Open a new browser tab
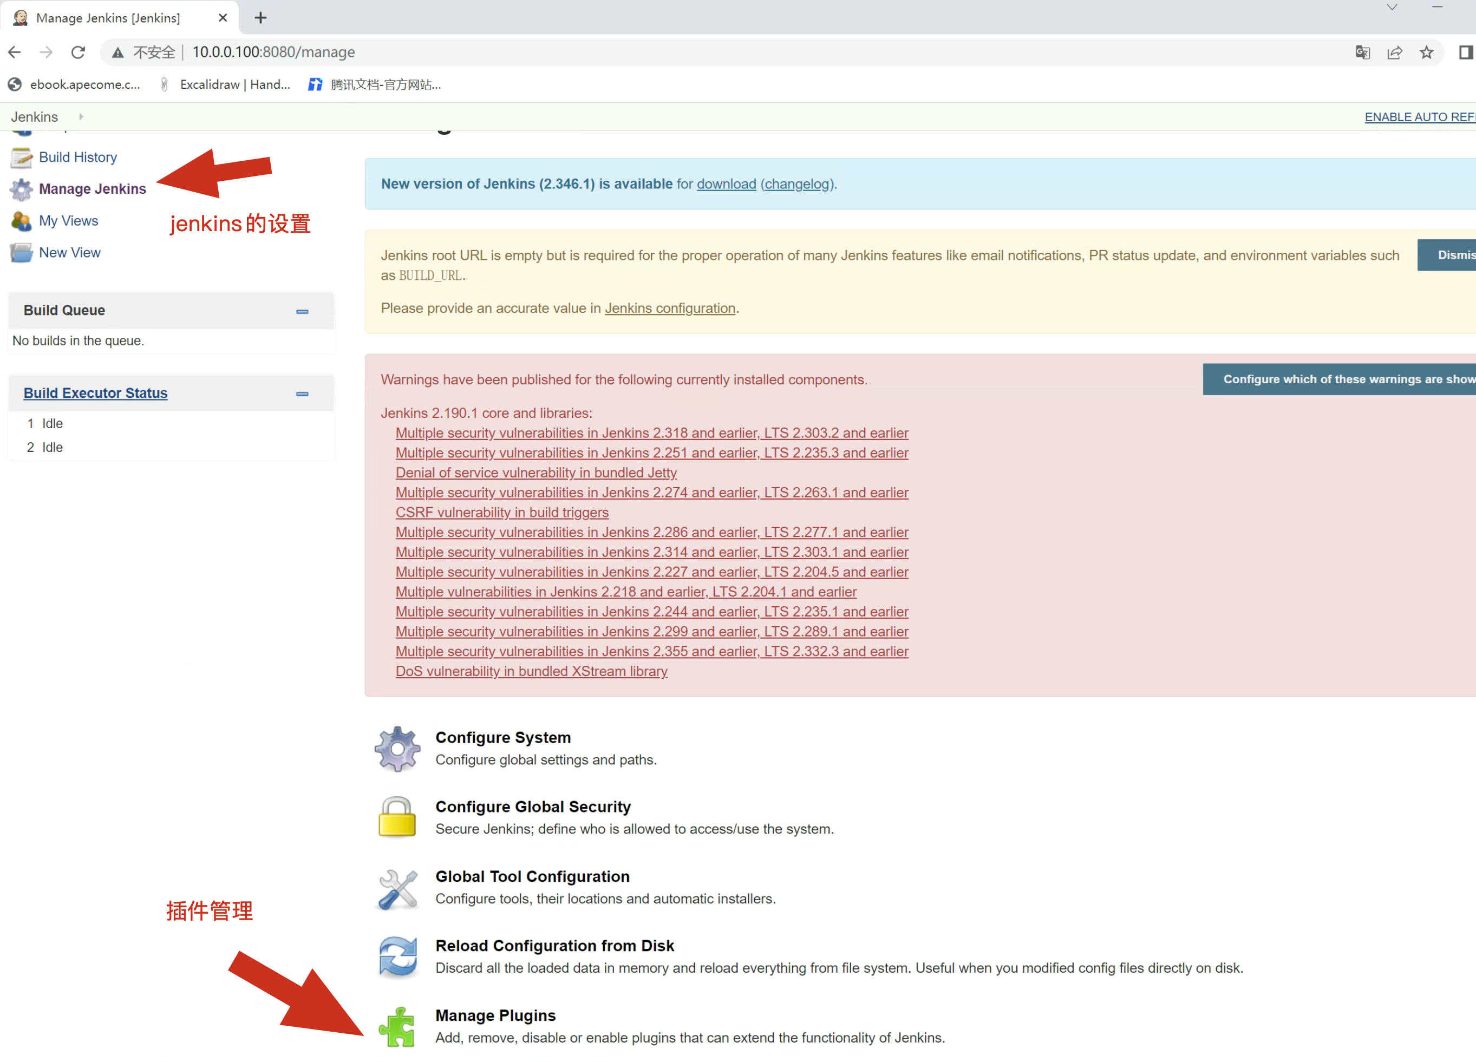The width and height of the screenshot is (1476, 1062). [x=260, y=18]
